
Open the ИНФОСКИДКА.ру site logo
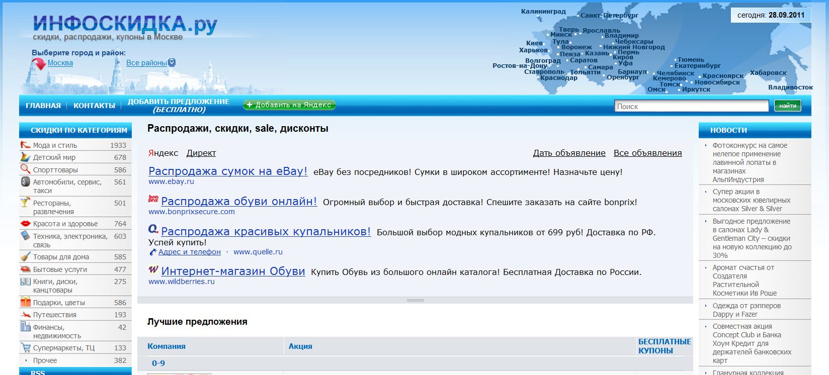tap(125, 25)
